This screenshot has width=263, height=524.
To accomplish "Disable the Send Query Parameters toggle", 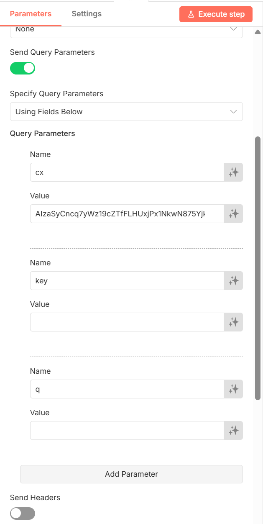I will click(x=23, y=68).
